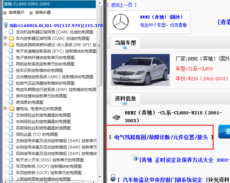Click 菜单展开 to expand all menus
The width and height of the screenshot is (230, 183).
17,13
